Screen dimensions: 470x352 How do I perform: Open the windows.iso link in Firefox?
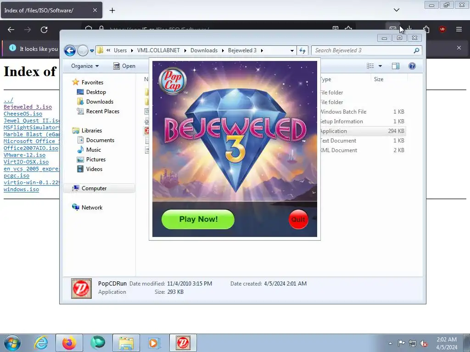(x=21, y=189)
